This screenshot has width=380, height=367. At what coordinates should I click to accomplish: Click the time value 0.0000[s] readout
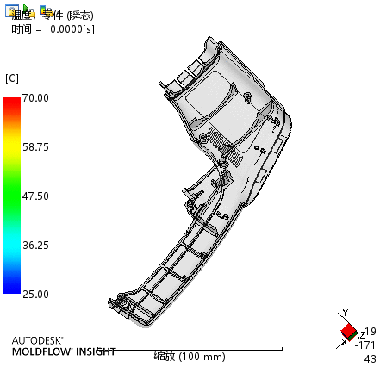pyautogui.click(x=72, y=29)
